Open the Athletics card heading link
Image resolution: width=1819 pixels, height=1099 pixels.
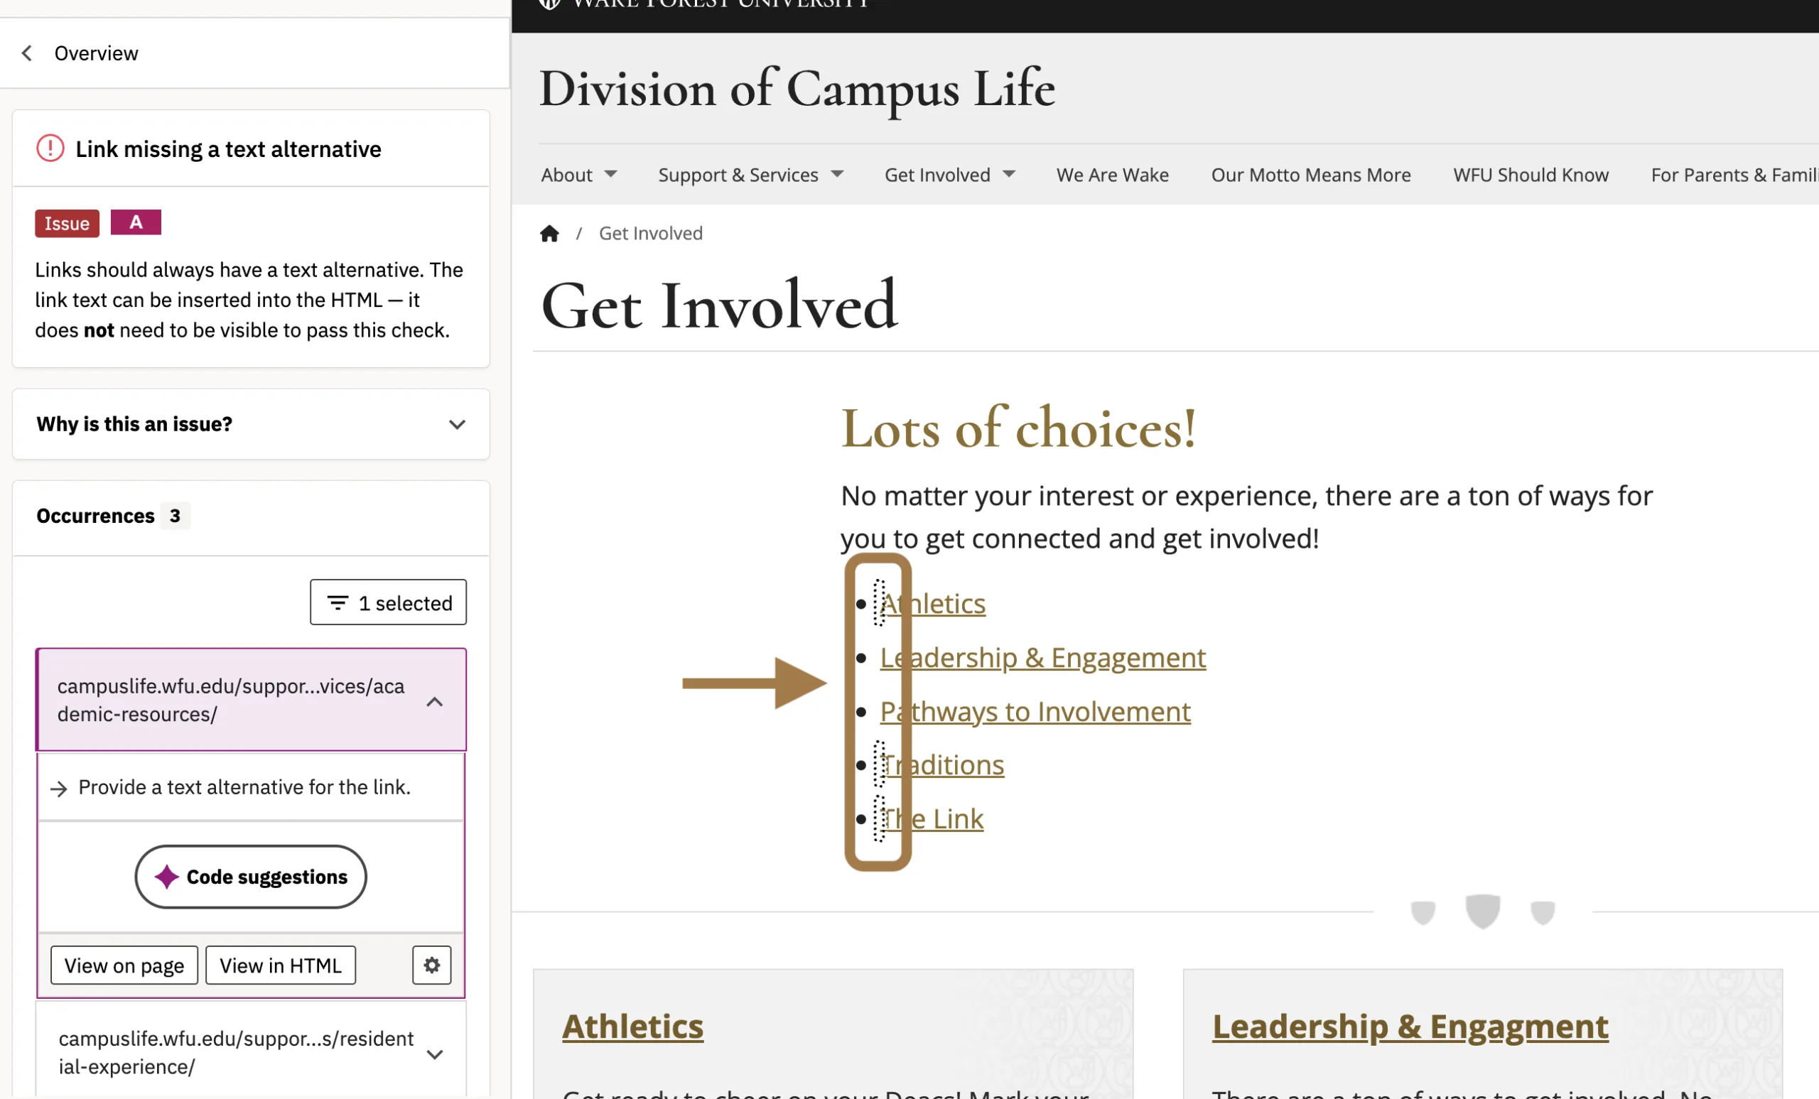point(632,1027)
